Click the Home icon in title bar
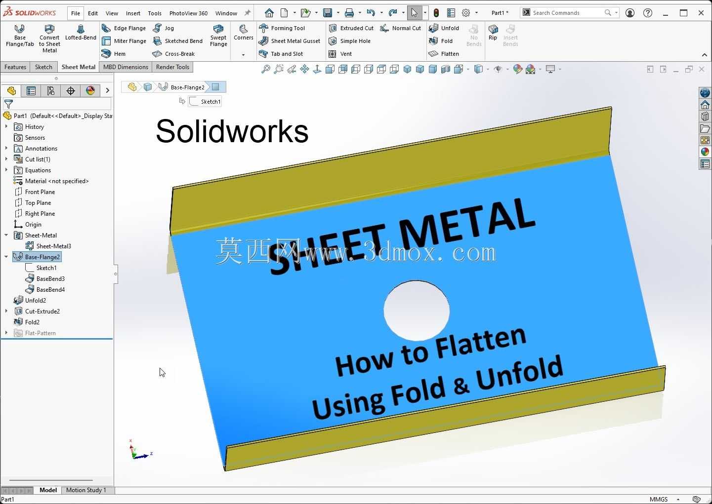712x504 pixels. 269,13
